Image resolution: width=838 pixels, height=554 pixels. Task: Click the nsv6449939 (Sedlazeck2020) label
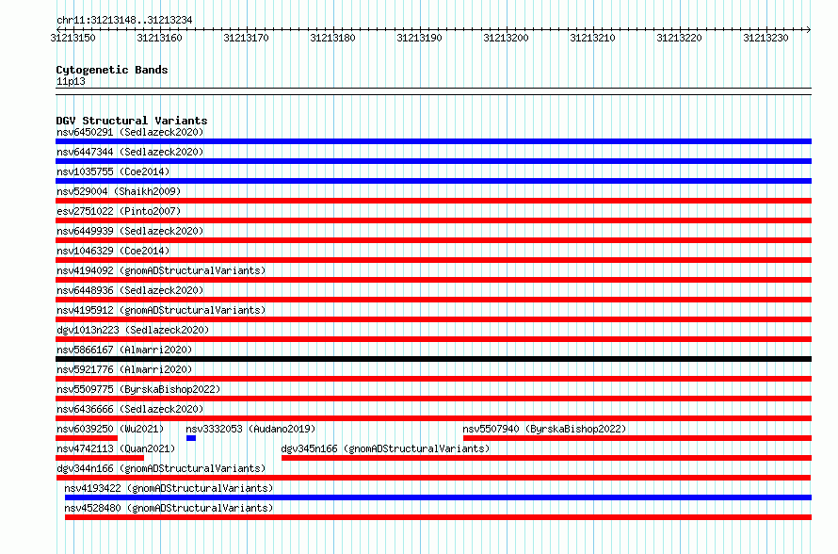[130, 231]
